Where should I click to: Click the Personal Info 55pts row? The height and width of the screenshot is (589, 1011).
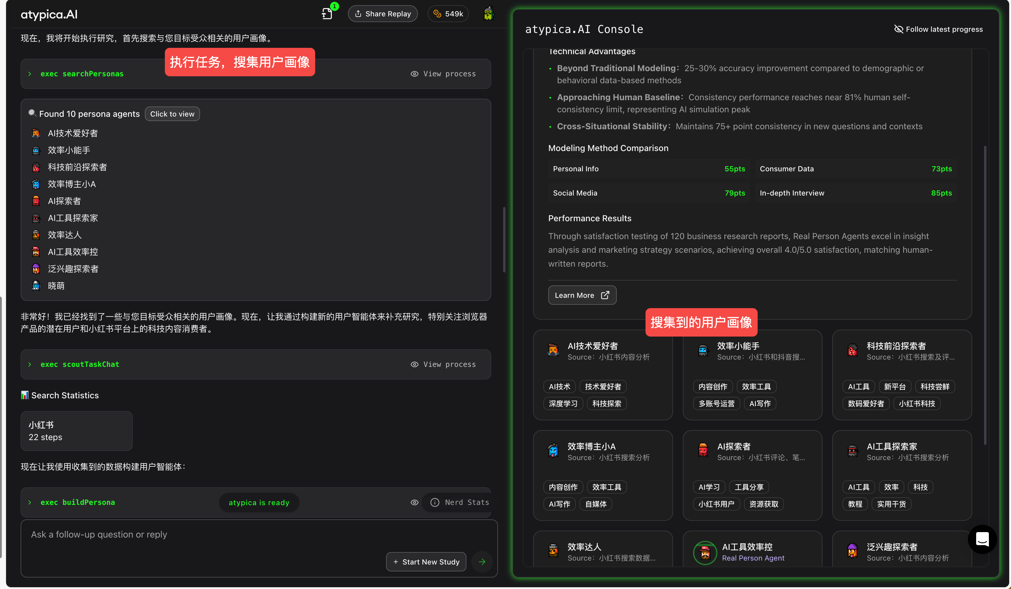(649, 169)
